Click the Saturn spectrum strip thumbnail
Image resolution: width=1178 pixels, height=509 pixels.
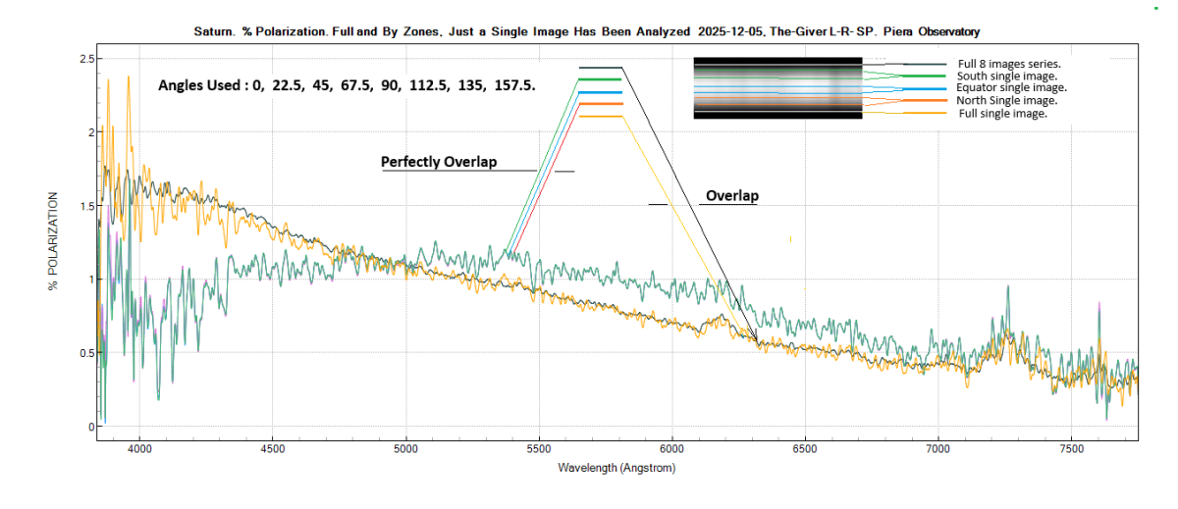tap(777, 87)
